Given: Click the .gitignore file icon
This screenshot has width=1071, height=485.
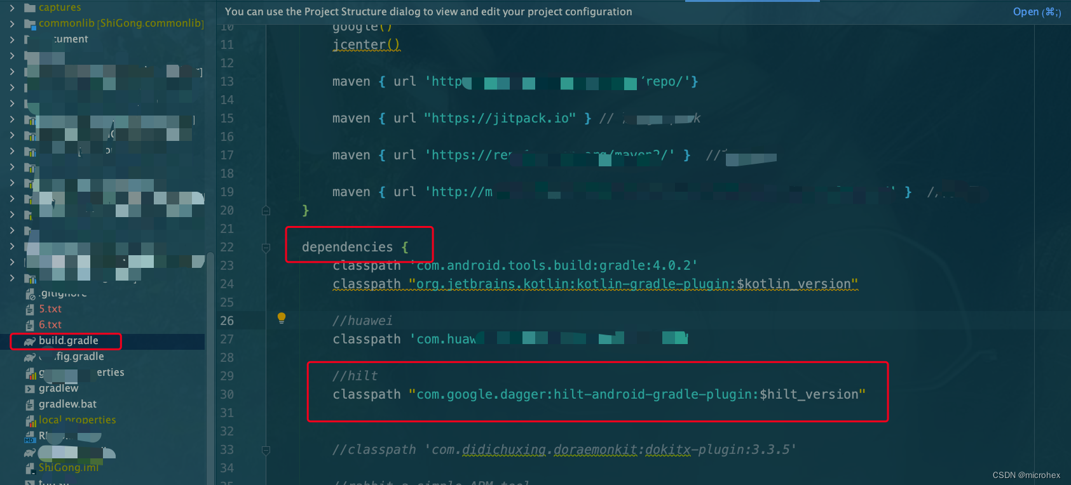Looking at the screenshot, I should pos(30,293).
